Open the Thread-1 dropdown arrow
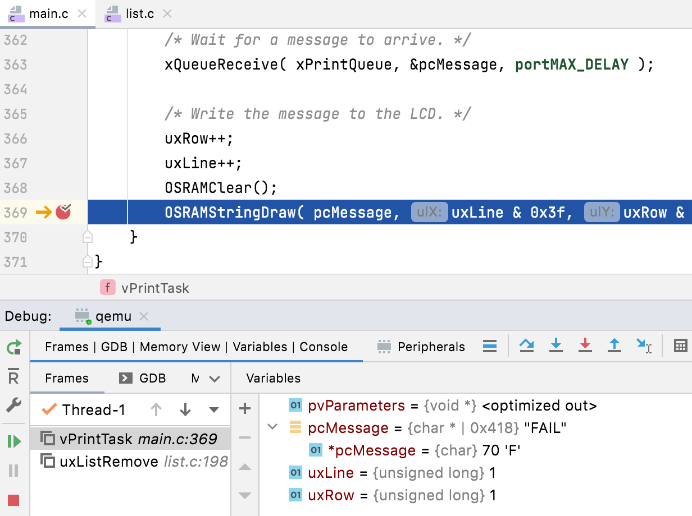Screen dimensions: 692x516 point(213,410)
